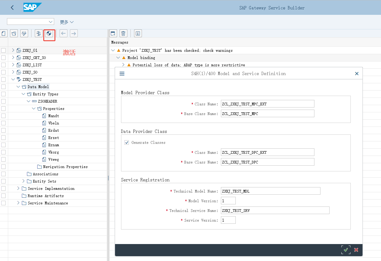Expand the Entity Sets folder
This screenshot has height=261, width=381.
pos(23,181)
